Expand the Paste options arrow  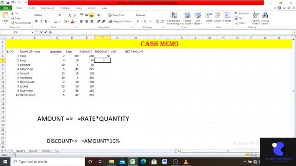point(5,24)
